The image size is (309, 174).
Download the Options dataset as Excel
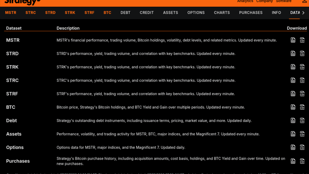tap(293, 147)
